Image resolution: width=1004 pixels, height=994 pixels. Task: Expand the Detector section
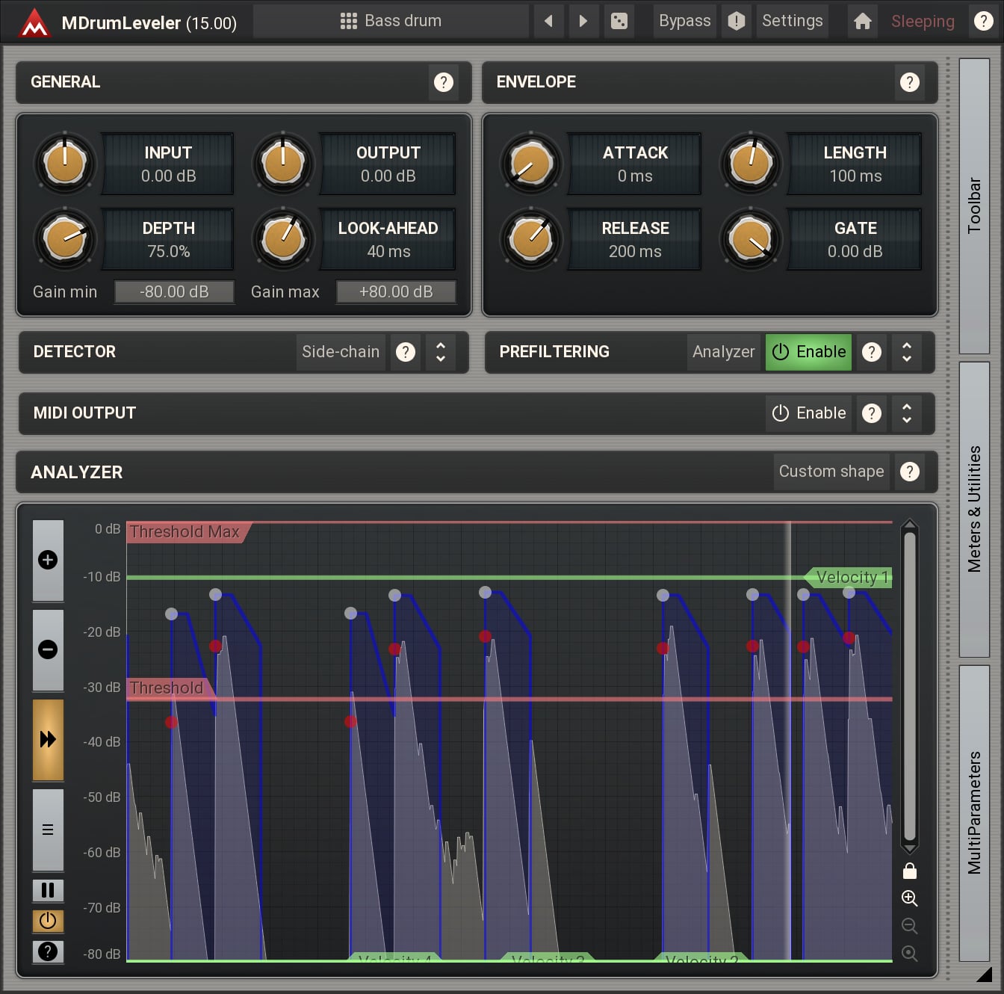tap(441, 352)
